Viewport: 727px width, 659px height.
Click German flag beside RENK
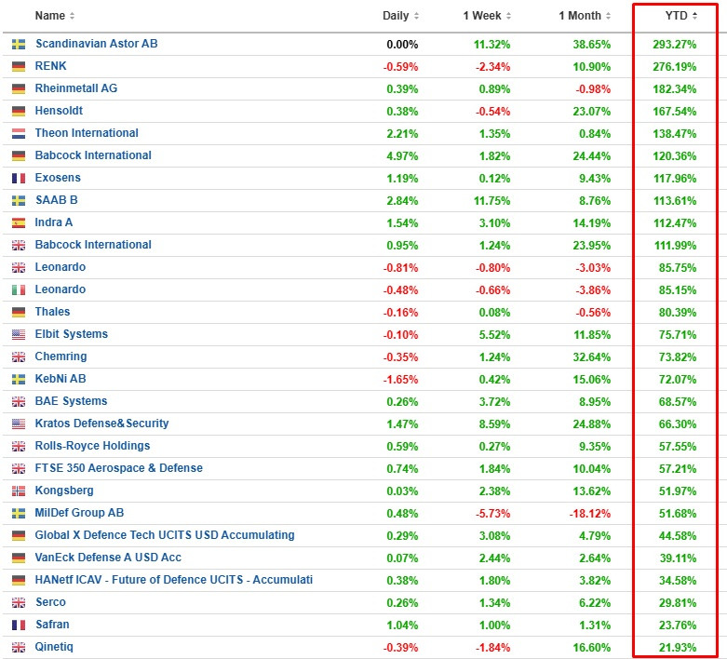pos(19,67)
